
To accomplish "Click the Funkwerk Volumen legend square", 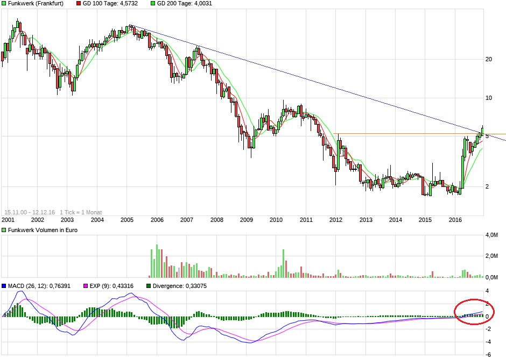I will tap(4, 230).
